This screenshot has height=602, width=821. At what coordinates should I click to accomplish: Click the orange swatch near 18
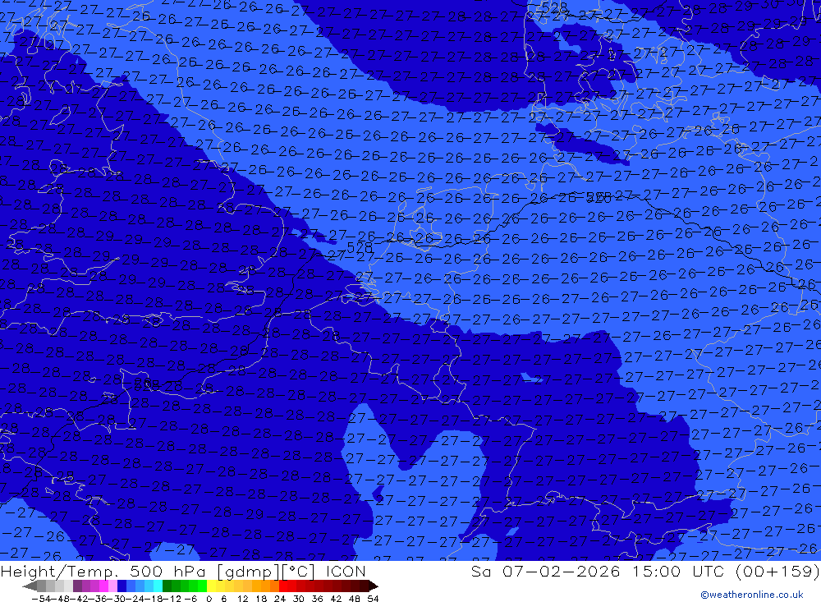pyautogui.click(x=265, y=586)
